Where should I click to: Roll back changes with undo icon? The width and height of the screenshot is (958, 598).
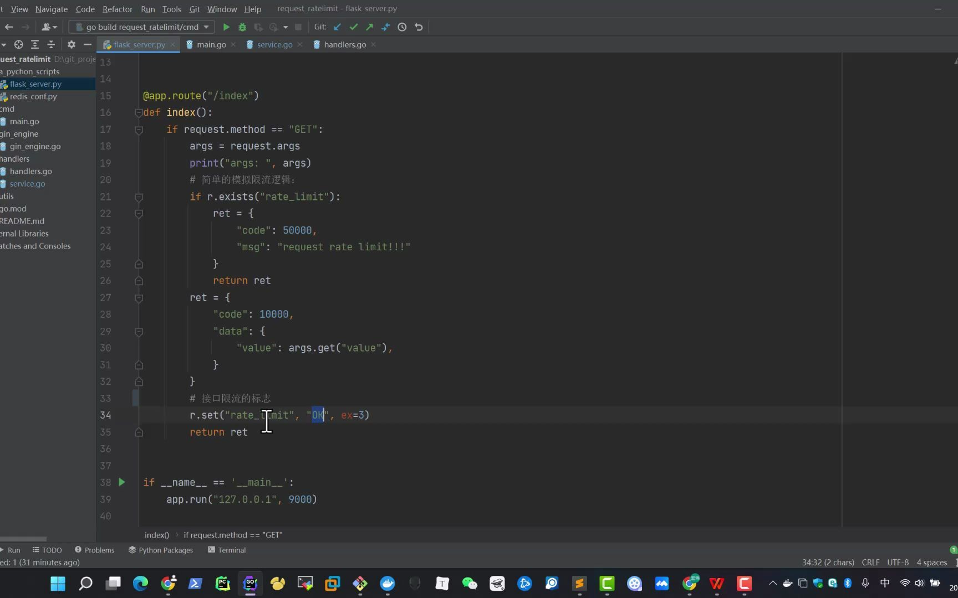419,27
